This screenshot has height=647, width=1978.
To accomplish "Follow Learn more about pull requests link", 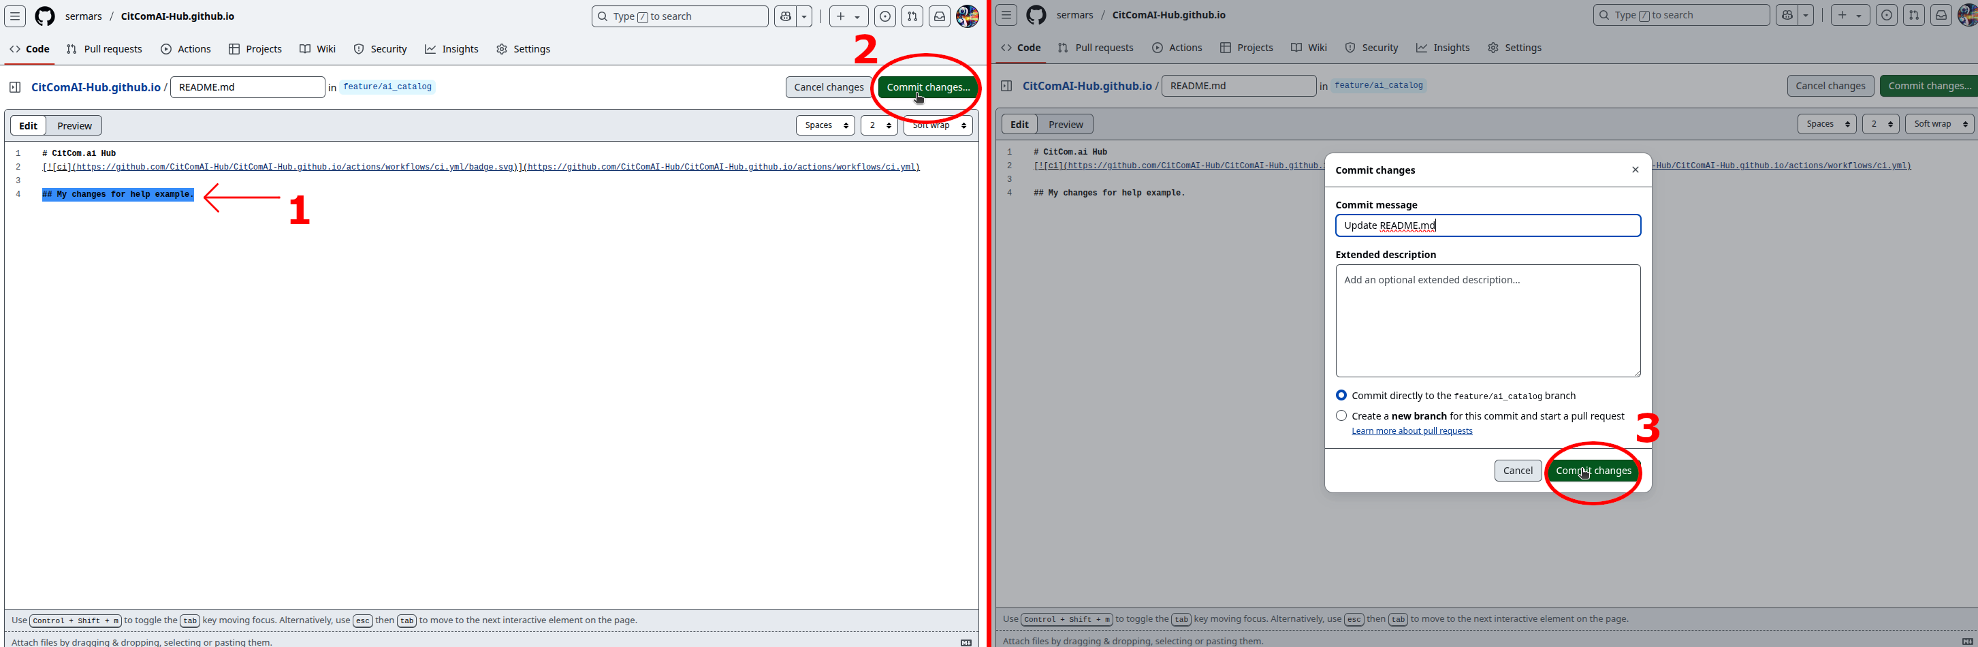I will tap(1411, 431).
